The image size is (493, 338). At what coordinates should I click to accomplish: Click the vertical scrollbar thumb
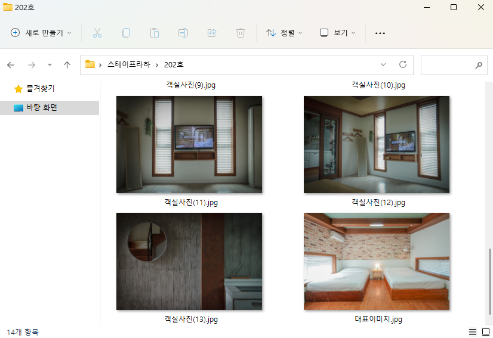point(489,281)
